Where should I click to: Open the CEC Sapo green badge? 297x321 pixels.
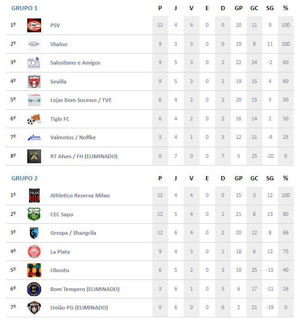tap(34, 214)
